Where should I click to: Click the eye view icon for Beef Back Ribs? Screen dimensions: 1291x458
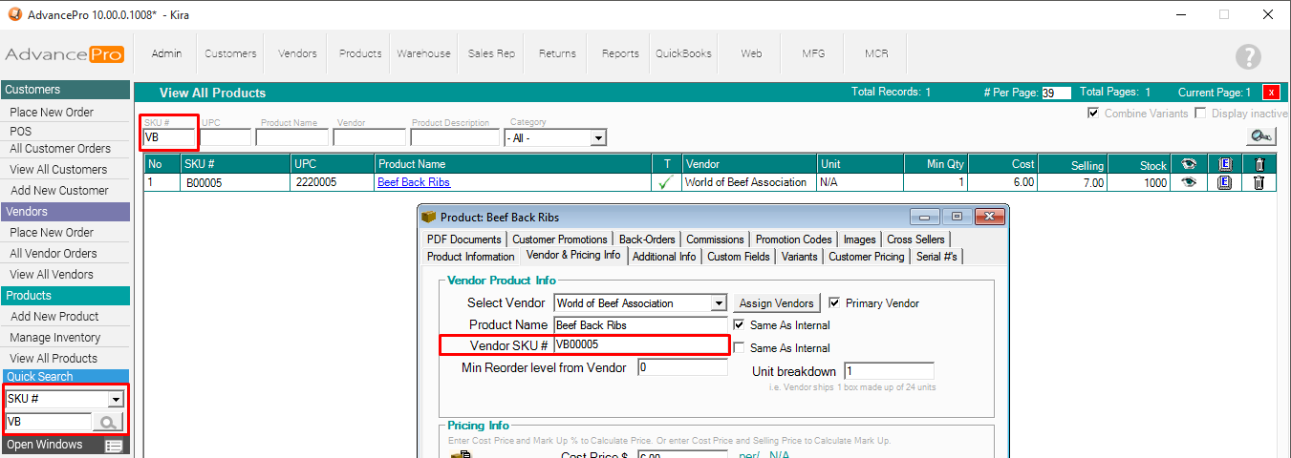[x=1189, y=182]
